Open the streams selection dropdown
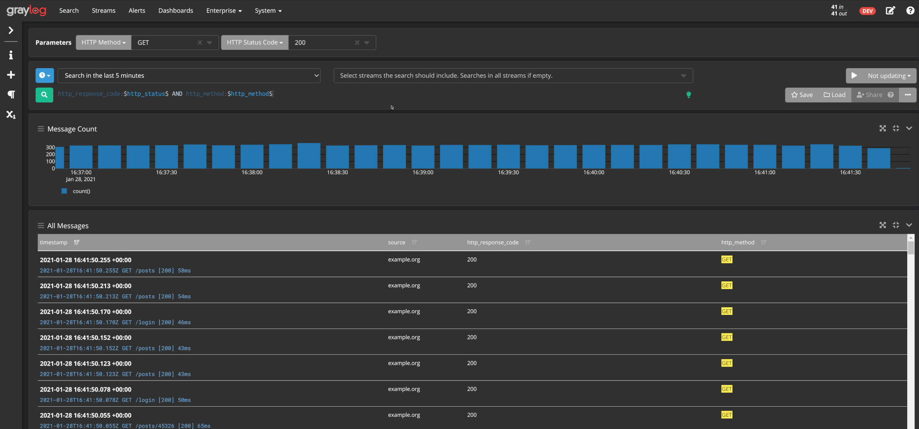The image size is (919, 429). (x=513, y=76)
